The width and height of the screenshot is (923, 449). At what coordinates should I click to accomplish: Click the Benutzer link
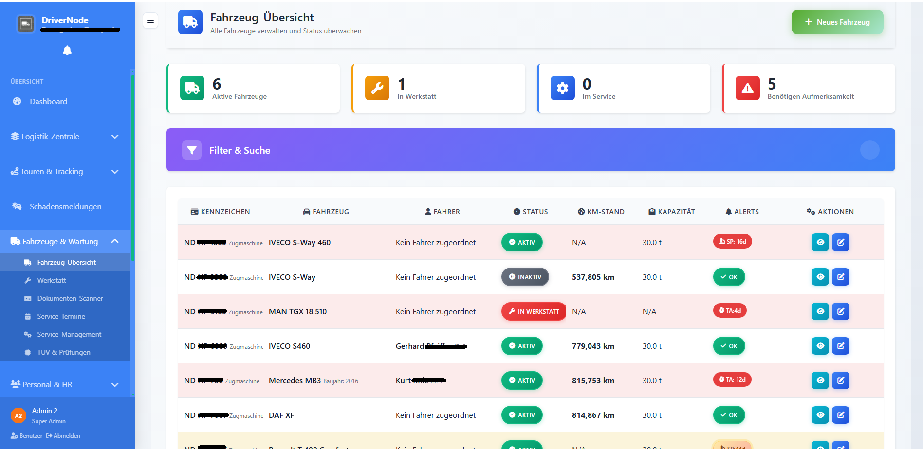tap(27, 436)
